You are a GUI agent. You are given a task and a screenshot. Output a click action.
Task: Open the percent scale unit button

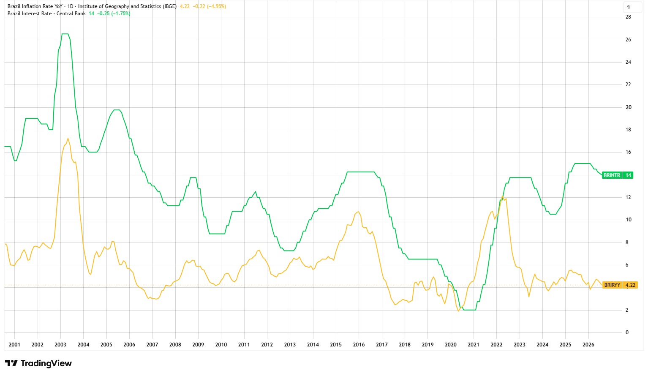click(x=629, y=8)
